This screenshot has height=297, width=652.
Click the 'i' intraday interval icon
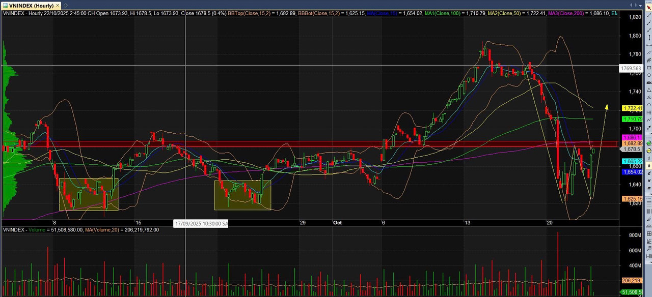[648, 158]
